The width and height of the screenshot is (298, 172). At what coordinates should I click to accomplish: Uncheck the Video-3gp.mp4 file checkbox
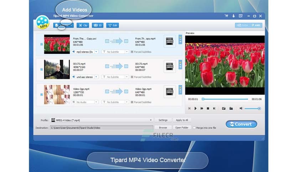coord(41,94)
